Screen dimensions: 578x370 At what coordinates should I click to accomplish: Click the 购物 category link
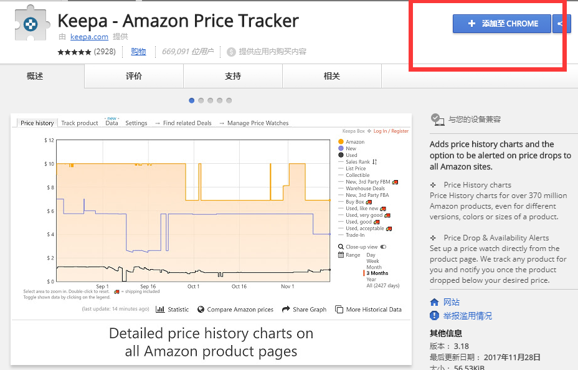coord(139,52)
